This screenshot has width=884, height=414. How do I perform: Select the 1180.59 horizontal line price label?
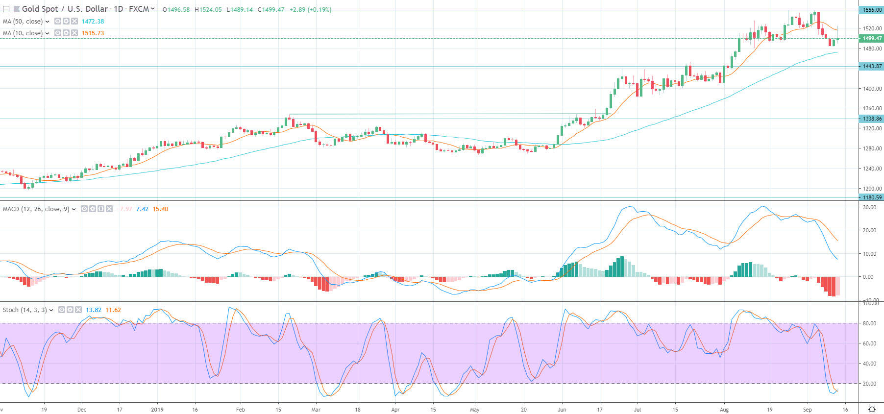[871, 197]
